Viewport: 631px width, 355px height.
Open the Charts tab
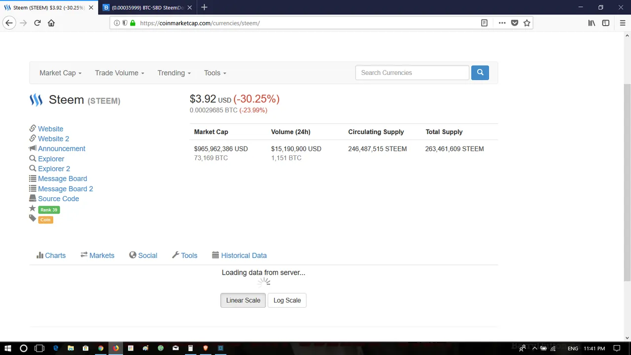(x=51, y=255)
